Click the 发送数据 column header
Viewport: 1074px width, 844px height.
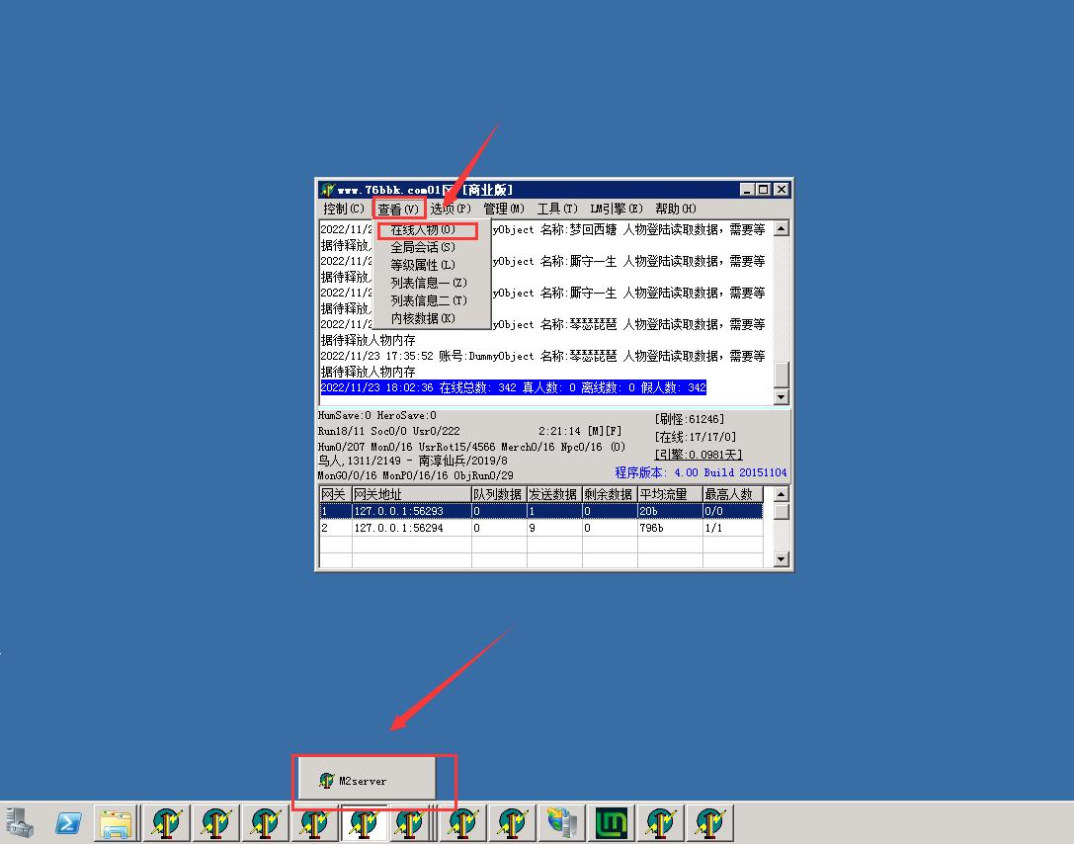[x=554, y=494]
